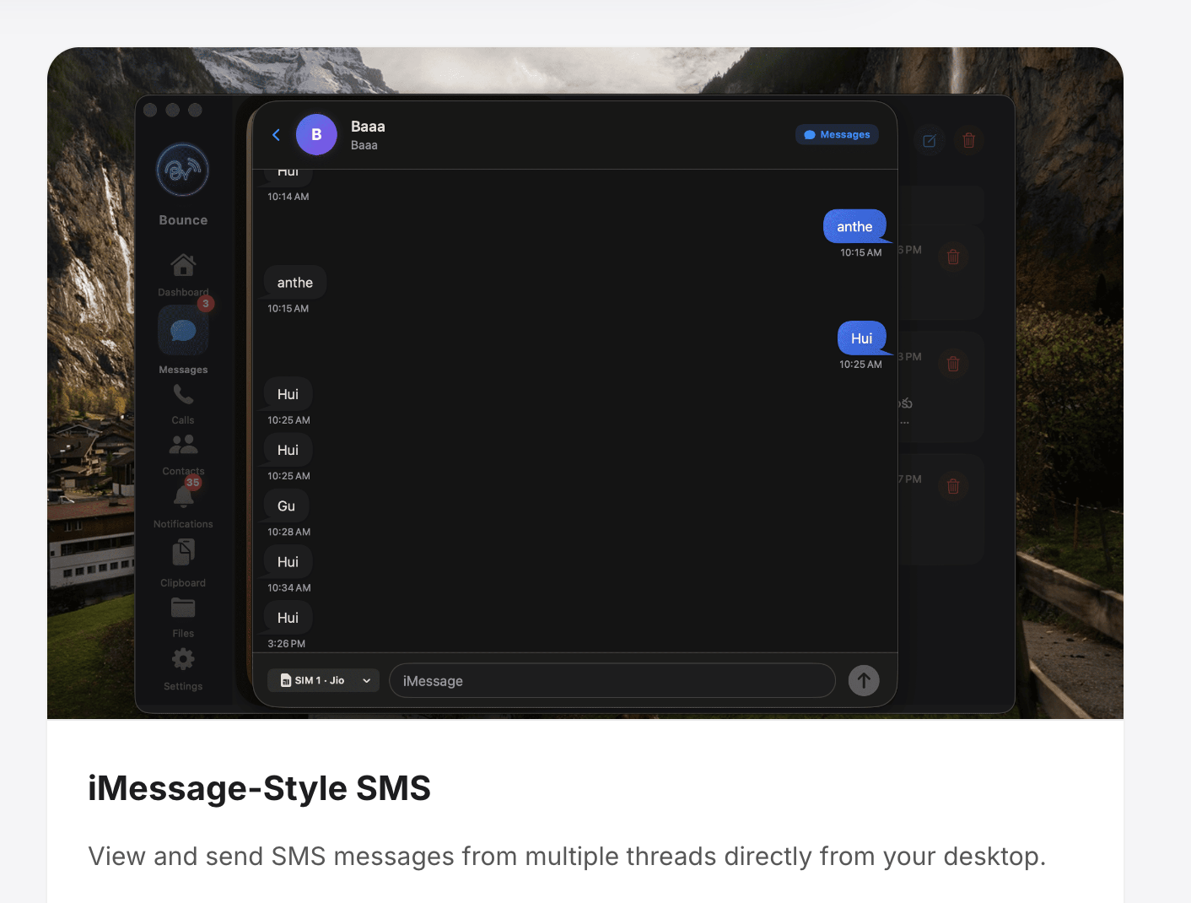
Task: Send the message with the arrow button
Action: pyautogui.click(x=863, y=680)
